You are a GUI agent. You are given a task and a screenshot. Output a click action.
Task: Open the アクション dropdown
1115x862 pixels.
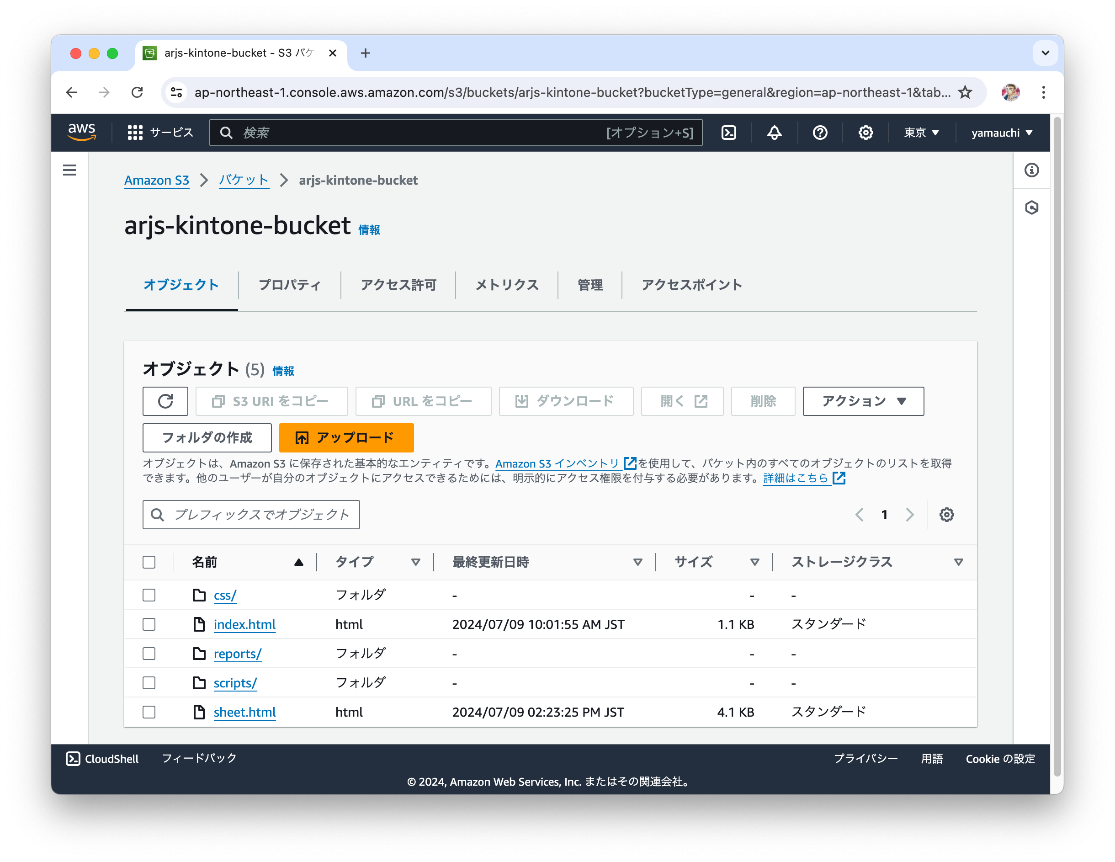point(863,401)
